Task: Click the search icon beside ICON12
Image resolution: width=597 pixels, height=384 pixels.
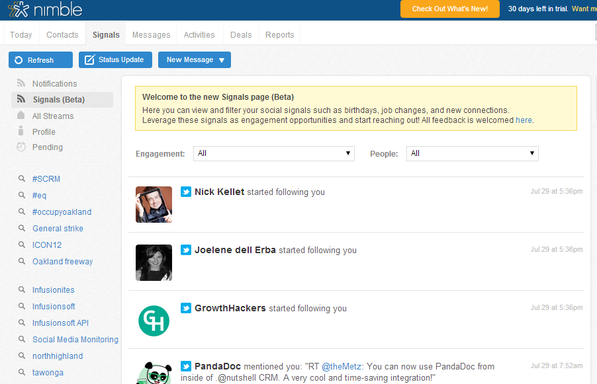Action: point(22,245)
